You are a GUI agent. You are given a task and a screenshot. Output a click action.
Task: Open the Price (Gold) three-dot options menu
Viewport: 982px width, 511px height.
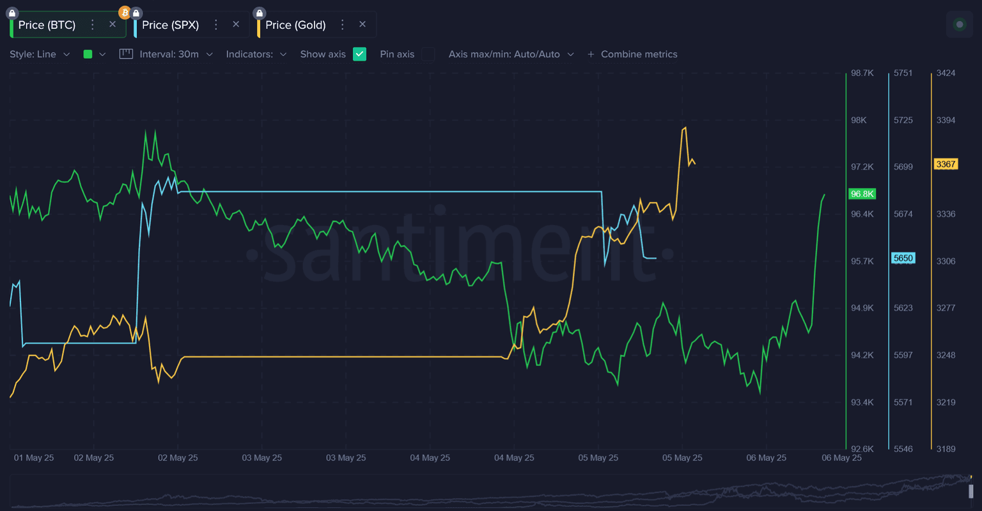tap(343, 25)
